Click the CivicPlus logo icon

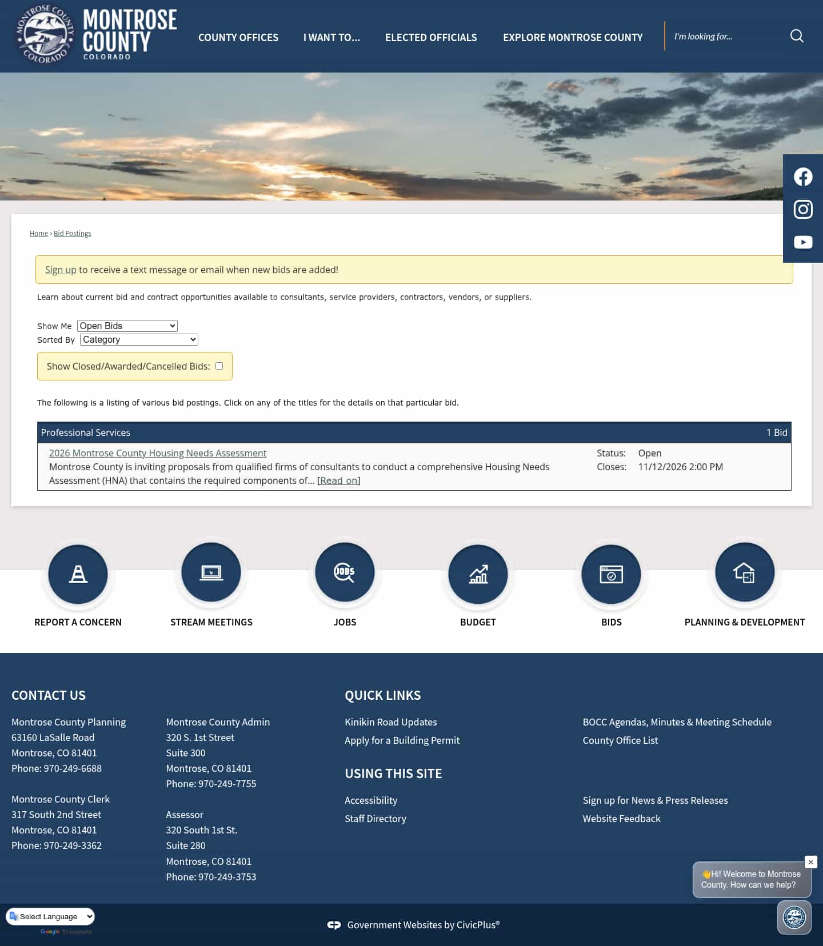coord(334,925)
